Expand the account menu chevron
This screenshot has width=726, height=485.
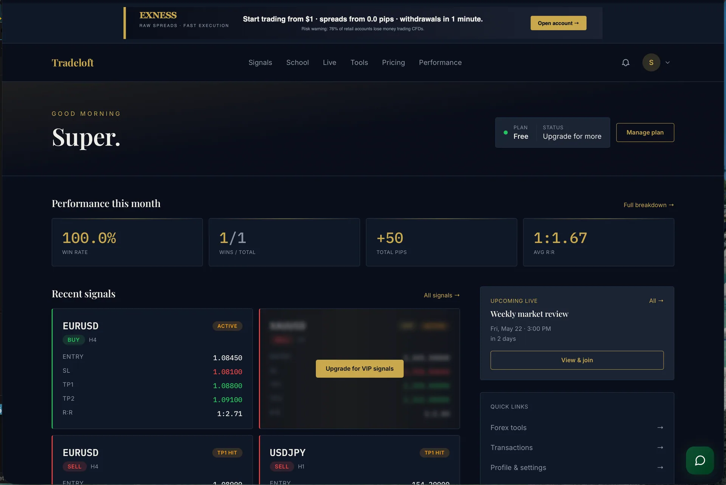click(x=668, y=63)
